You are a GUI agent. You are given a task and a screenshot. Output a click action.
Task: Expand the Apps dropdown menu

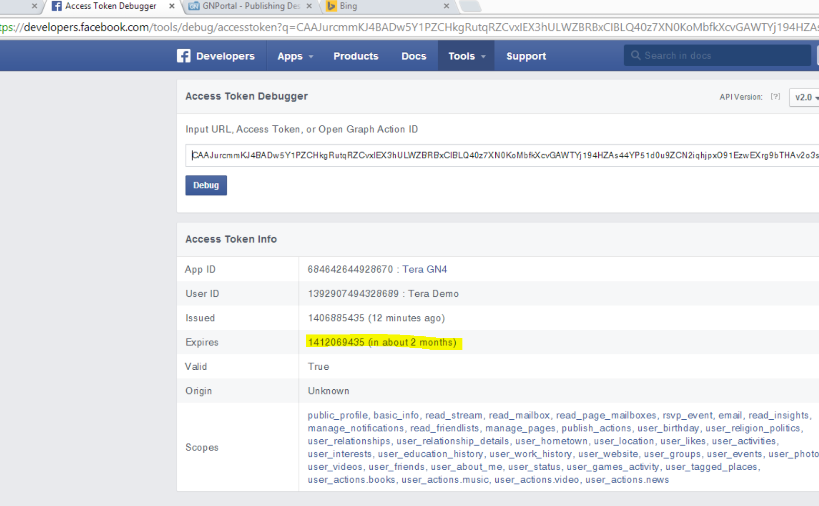(x=295, y=56)
